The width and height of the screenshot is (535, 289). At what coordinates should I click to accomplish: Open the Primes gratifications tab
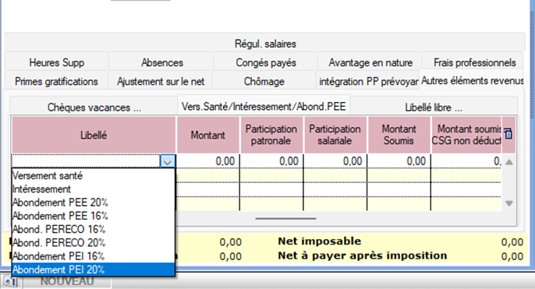coord(56,81)
